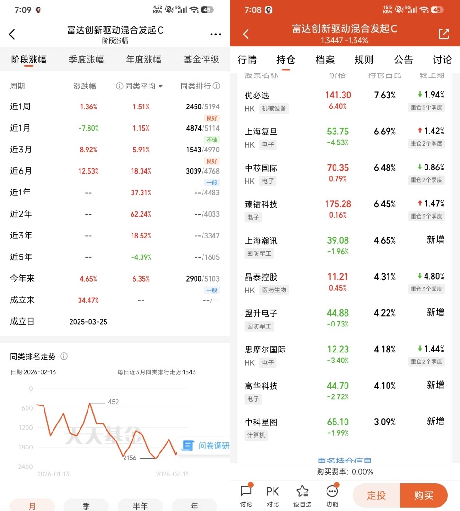
Task: Tap the 定投 button
Action: 376,495
